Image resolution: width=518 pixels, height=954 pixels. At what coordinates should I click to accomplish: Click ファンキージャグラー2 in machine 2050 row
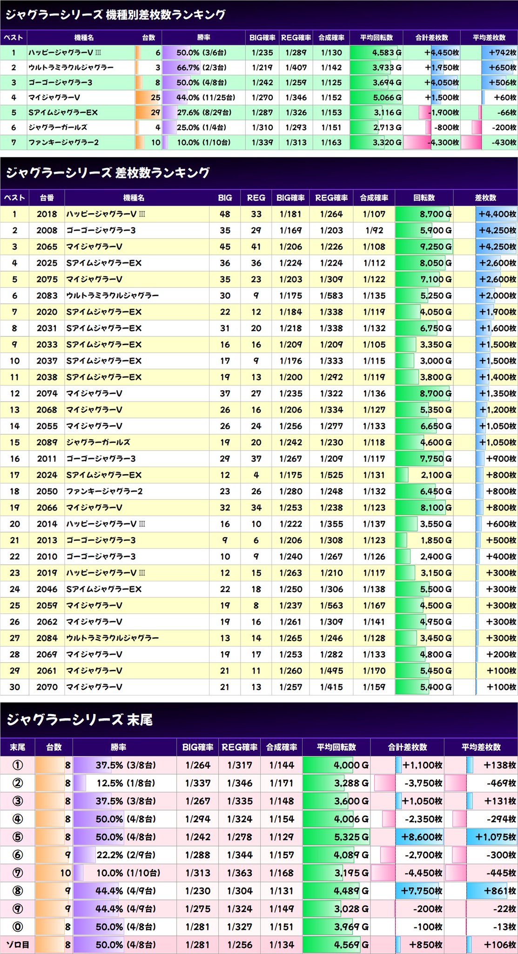coord(104,491)
